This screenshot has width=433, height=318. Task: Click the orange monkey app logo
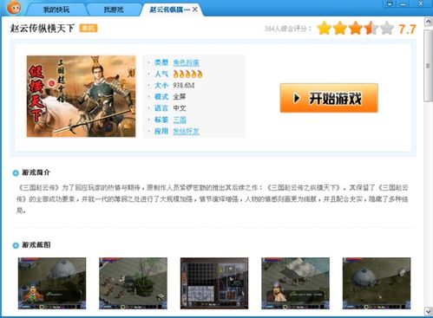14,7
